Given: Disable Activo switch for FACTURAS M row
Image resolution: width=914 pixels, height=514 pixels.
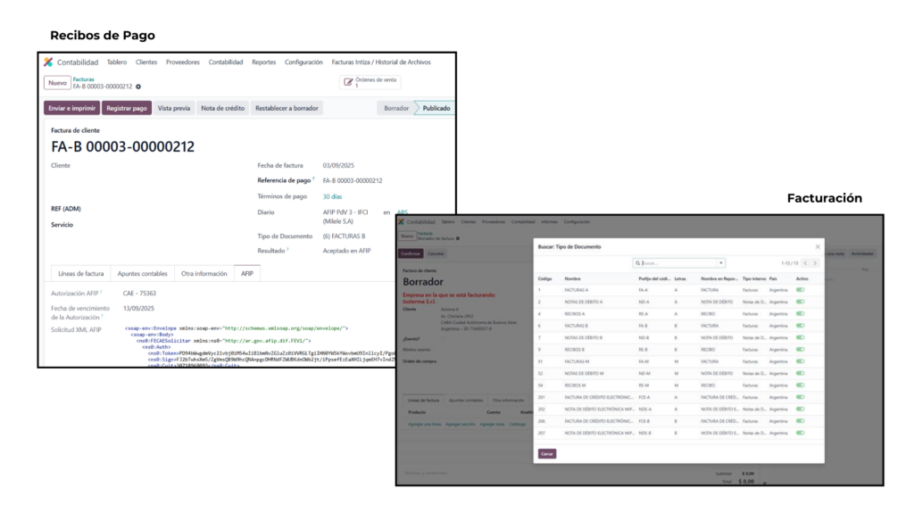Looking at the screenshot, I should (x=800, y=361).
